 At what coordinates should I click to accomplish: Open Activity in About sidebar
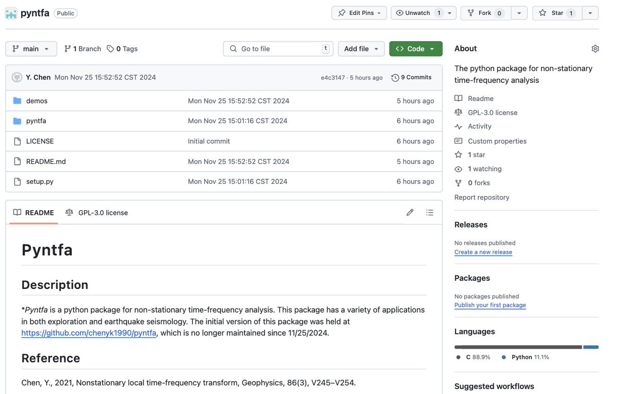(x=480, y=126)
